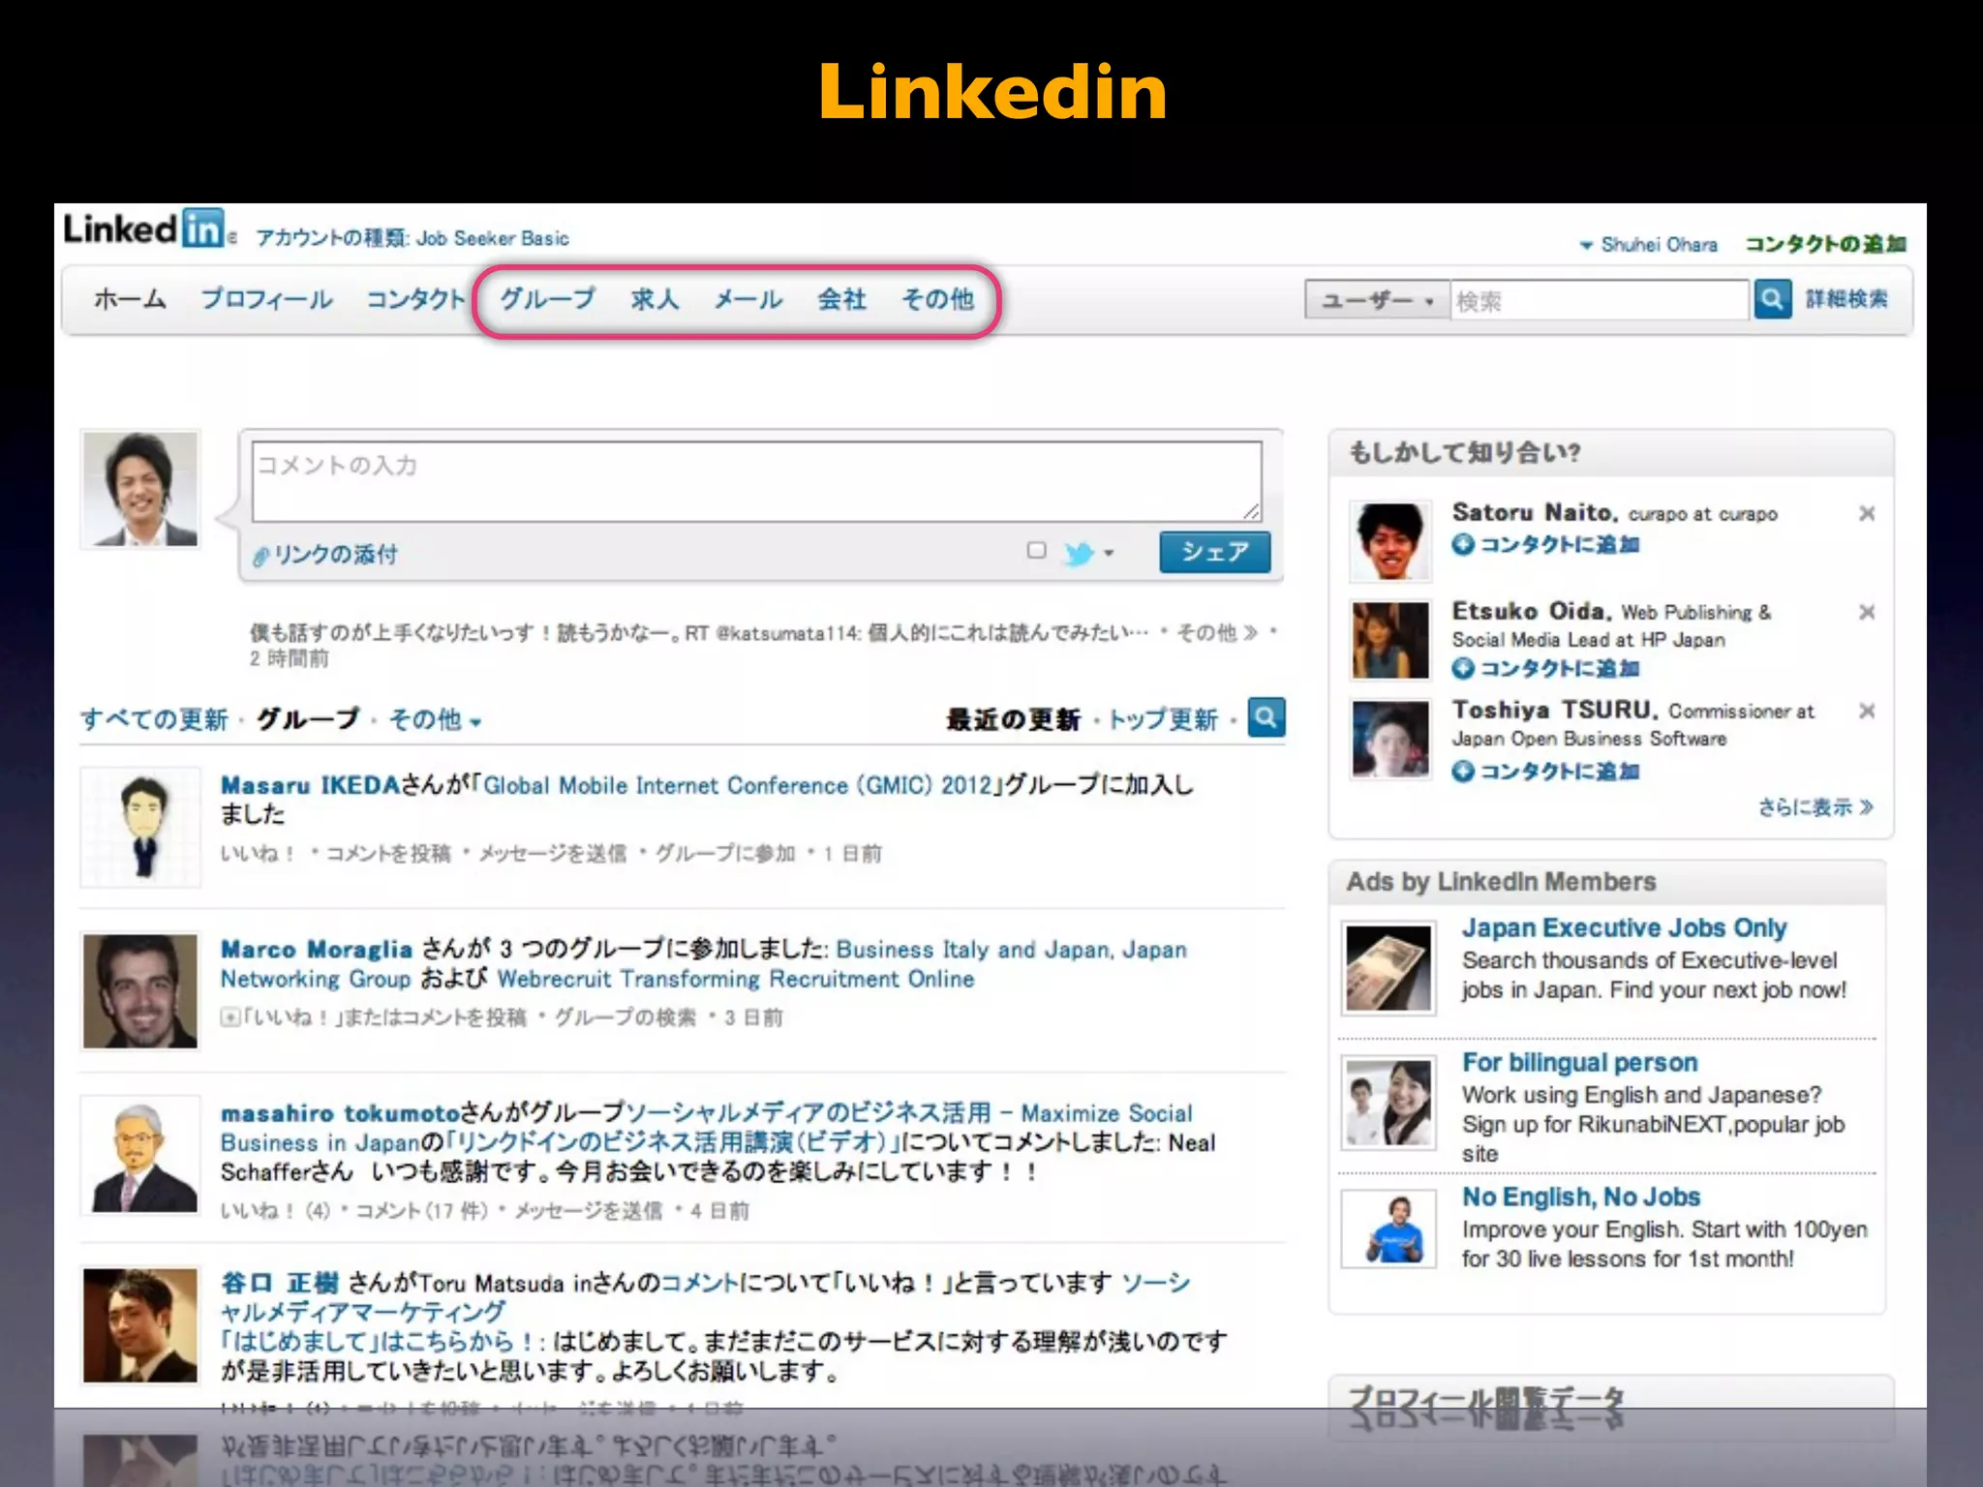The height and width of the screenshot is (1487, 1983).
Task: Click コメント(17 件) on tokumoto update
Action: point(422,1210)
